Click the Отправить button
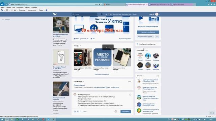The height and width of the screenshot is (121, 216). [x=126, y=112]
